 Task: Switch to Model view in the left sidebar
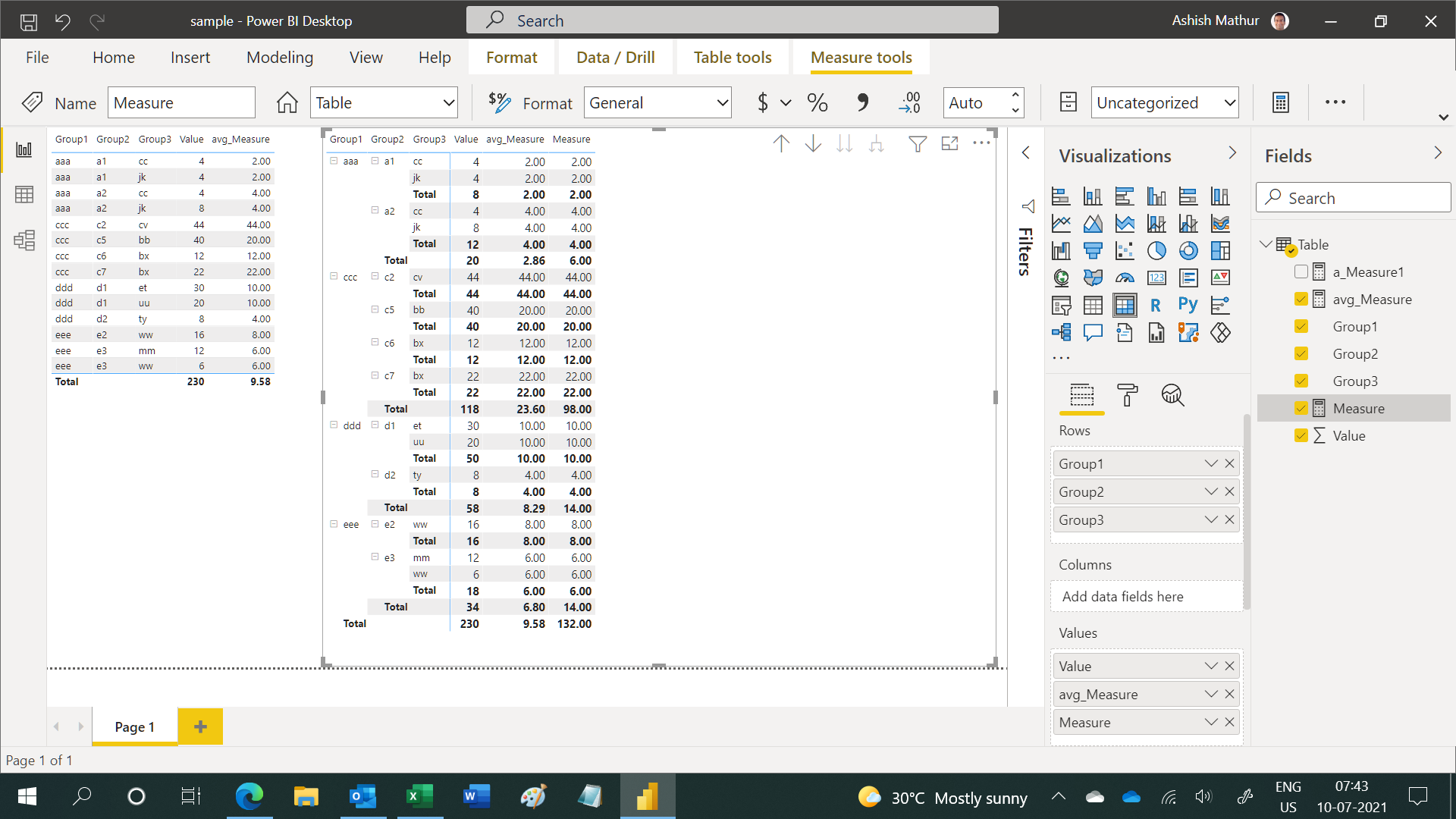pos(24,240)
